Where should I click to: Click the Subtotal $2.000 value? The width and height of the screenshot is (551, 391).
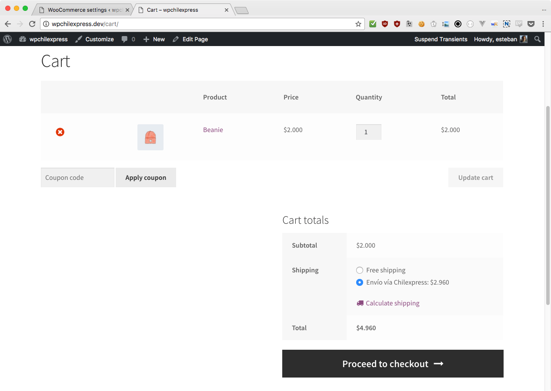click(366, 245)
